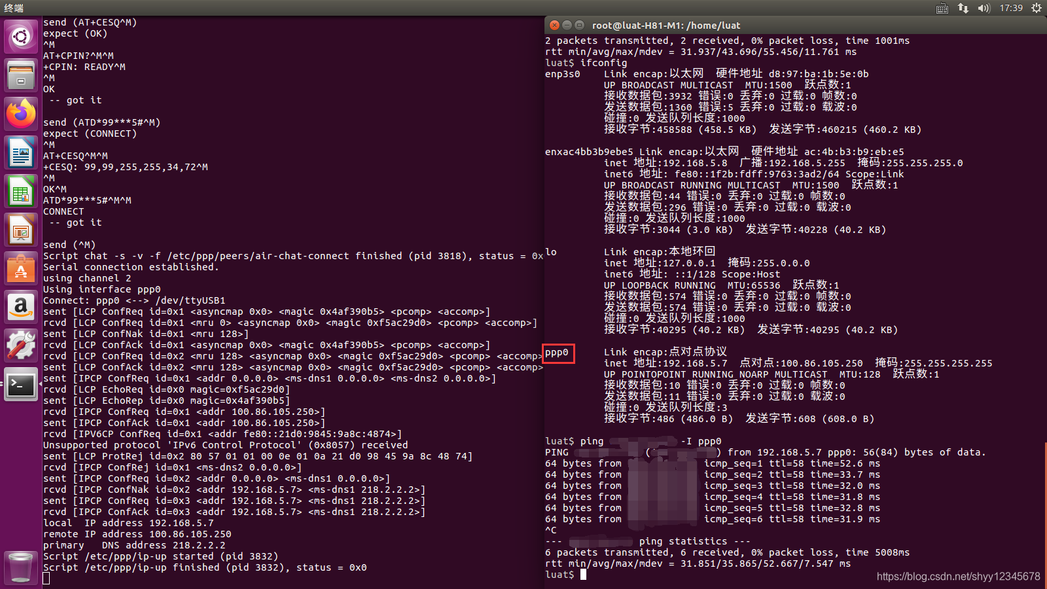The image size is (1047, 589).
Task: Click the luat$ ifconfig command line
Action: pos(586,63)
